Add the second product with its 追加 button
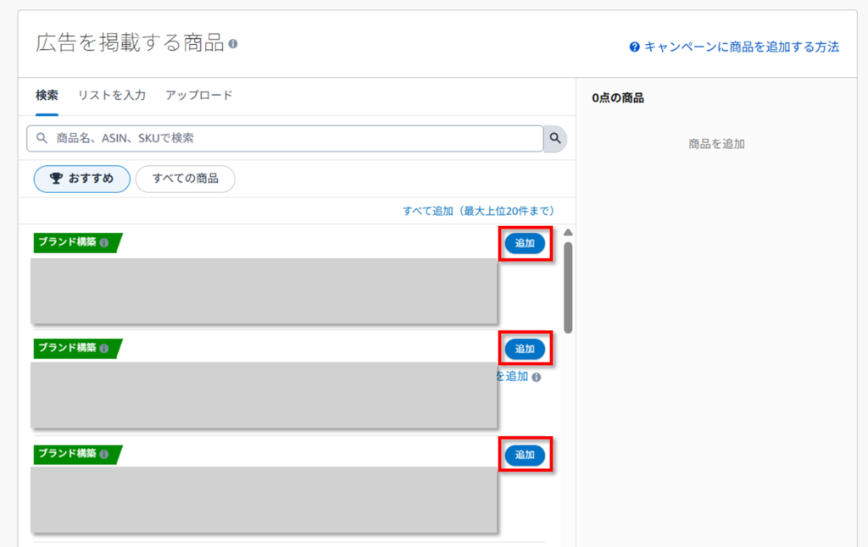The width and height of the screenshot is (868, 547). [525, 348]
